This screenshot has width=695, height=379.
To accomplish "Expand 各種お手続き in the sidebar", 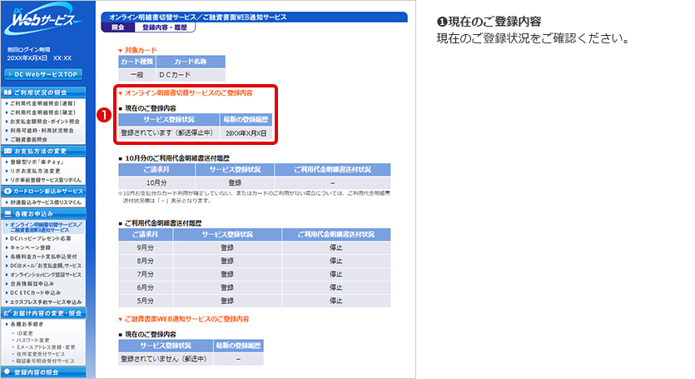I will coord(29,323).
